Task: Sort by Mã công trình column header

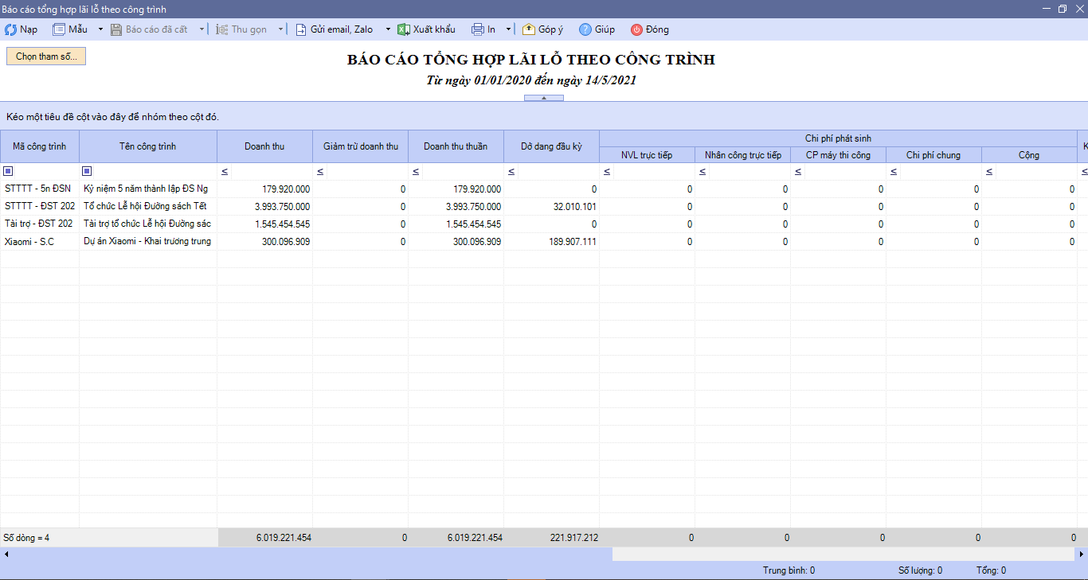Action: (40, 146)
